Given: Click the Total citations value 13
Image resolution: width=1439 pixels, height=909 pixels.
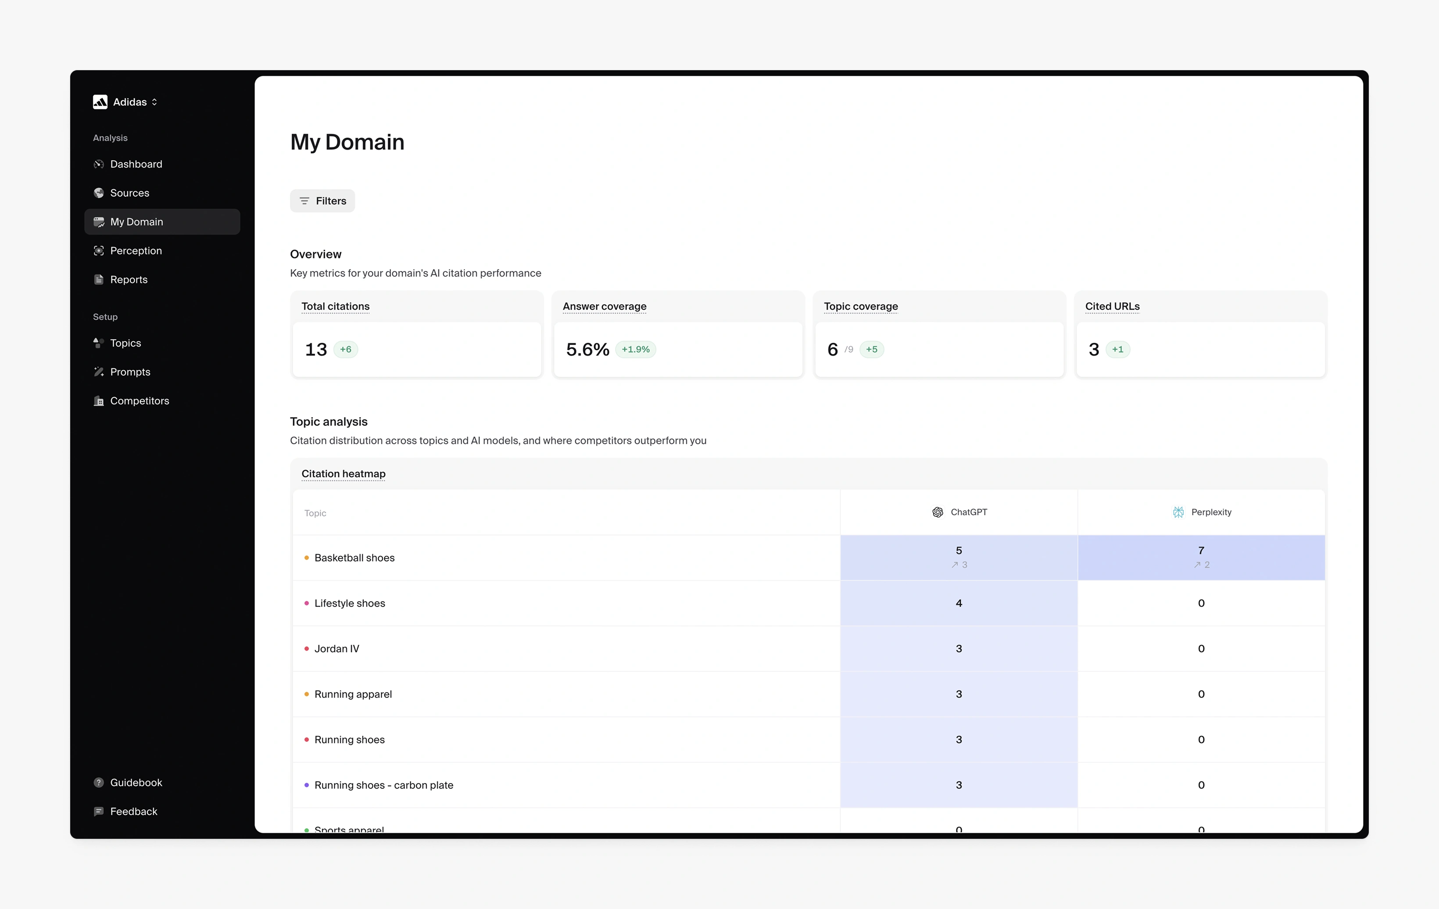Looking at the screenshot, I should point(315,350).
